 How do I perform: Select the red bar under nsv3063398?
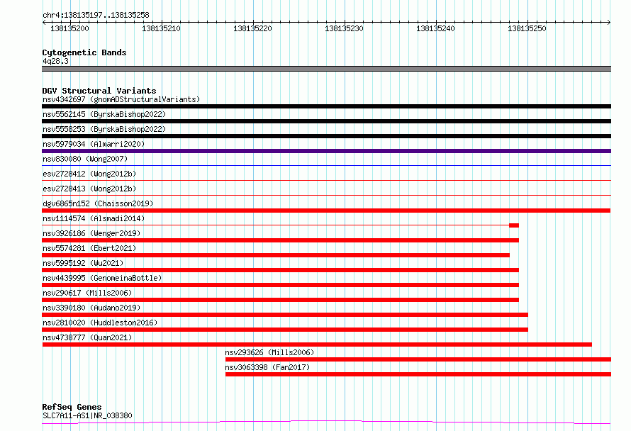(x=418, y=374)
